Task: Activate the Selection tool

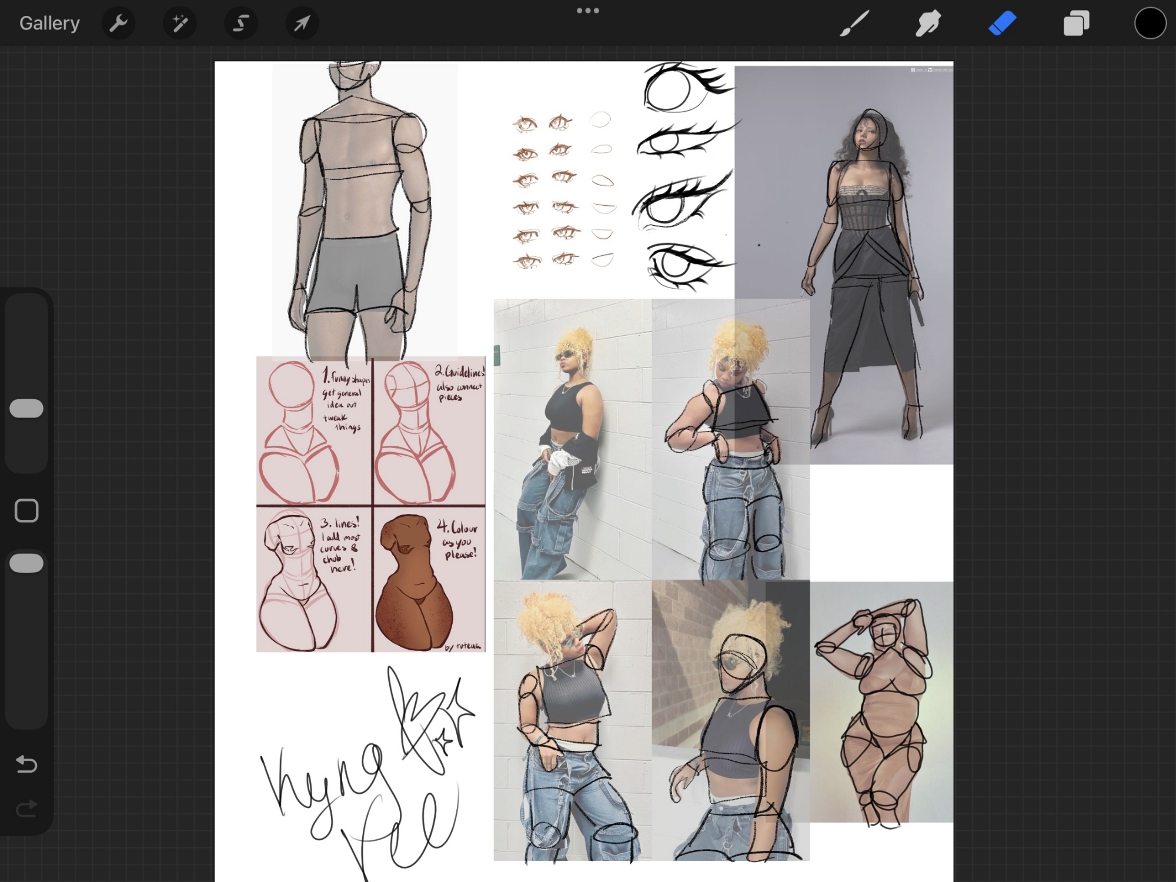Action: (x=240, y=24)
